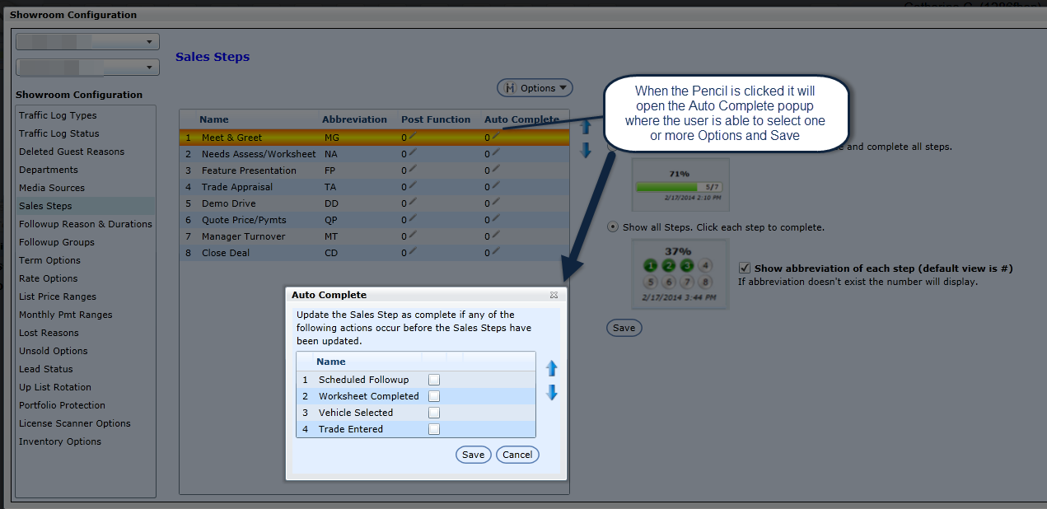Select Show all Steps radio button
Viewport: 1047px width, 509px height.
point(612,226)
